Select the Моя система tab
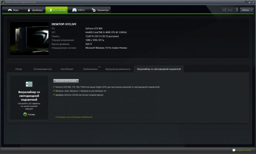Viewport: 256px width, 154px height. click(57, 10)
